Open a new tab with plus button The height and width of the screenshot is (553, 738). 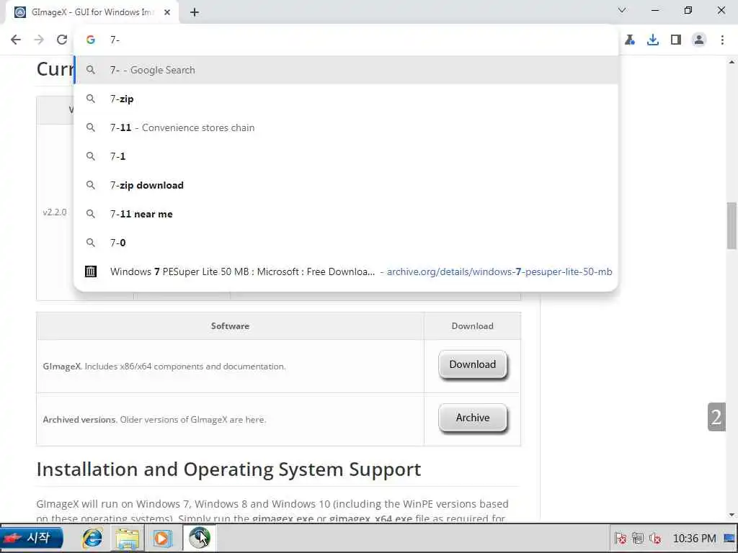point(195,12)
